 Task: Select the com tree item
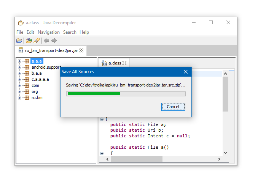click(35, 85)
